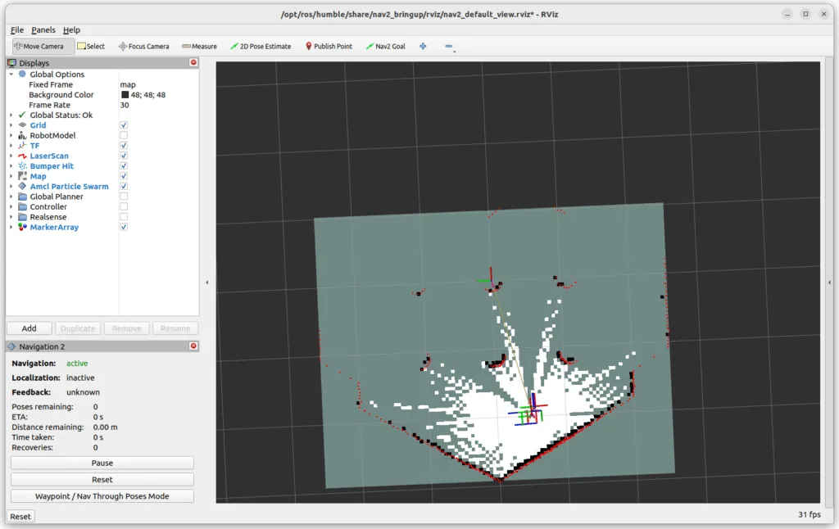839x529 pixels.
Task: Click the Map display icon
Action: pos(22,176)
